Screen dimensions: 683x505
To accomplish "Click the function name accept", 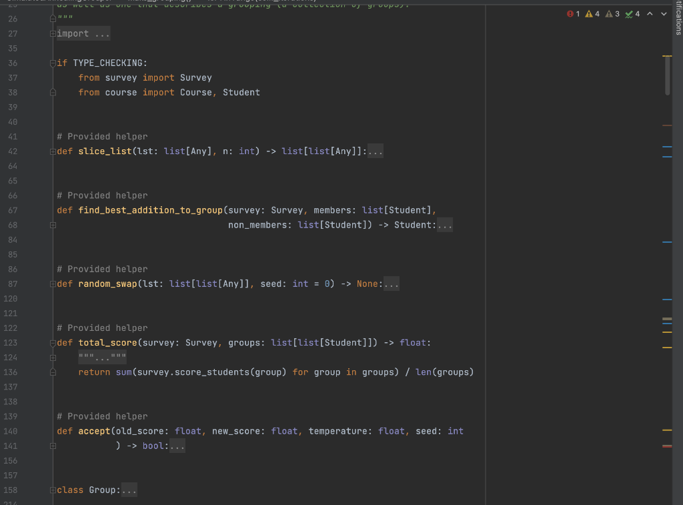I will [94, 431].
